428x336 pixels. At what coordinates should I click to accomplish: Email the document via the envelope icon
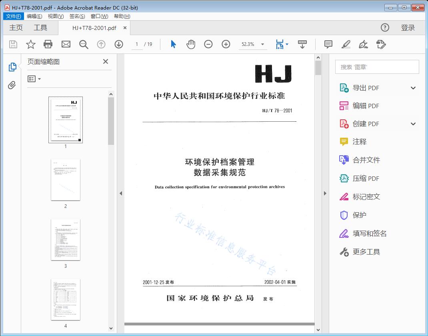point(66,44)
